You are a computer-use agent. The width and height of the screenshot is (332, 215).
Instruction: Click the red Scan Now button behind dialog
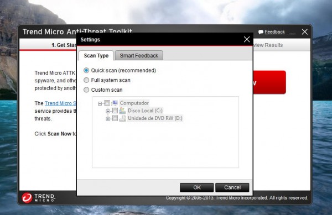point(269,82)
